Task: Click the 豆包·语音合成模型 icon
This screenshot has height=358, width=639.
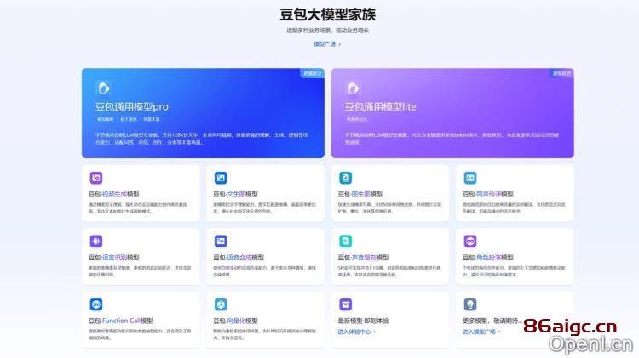Action: (221, 242)
